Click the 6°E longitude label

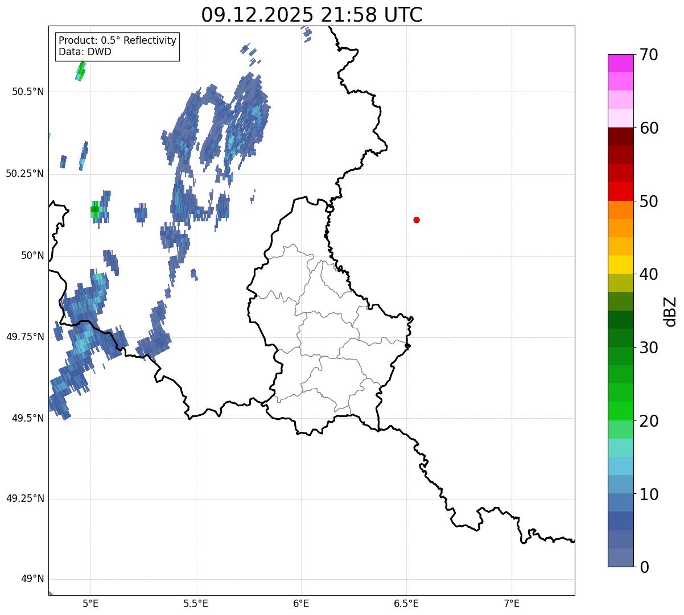coord(301,604)
